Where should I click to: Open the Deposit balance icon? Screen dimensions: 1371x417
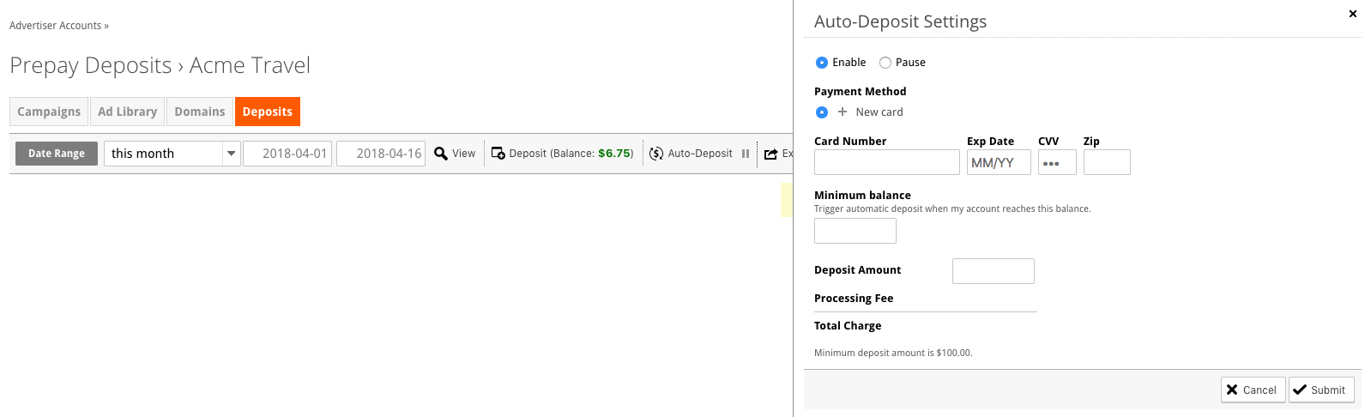tap(498, 154)
